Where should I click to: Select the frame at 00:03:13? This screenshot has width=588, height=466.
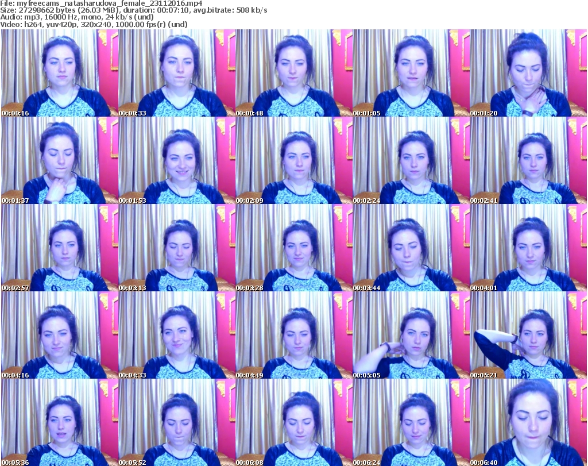coord(177,248)
